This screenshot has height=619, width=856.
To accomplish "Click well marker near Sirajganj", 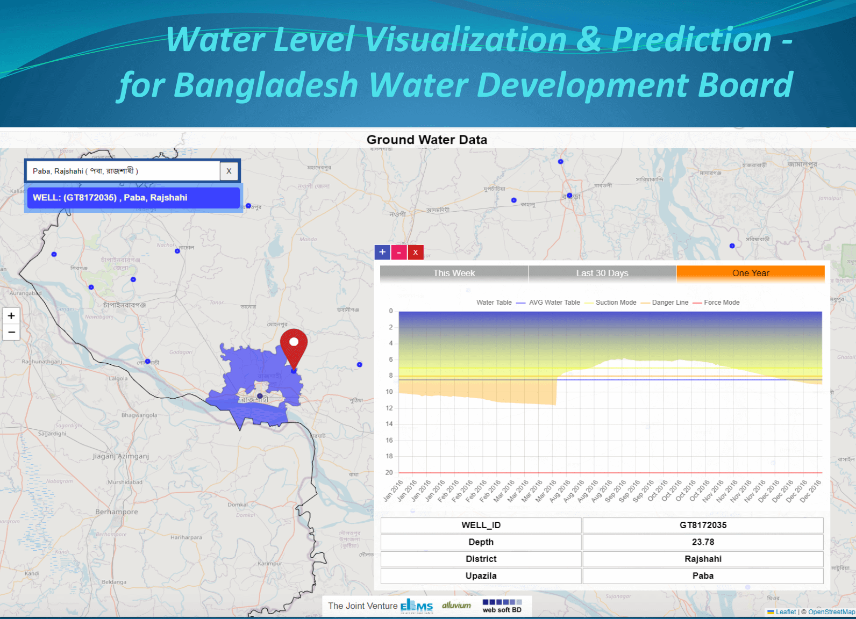I will coord(732,246).
